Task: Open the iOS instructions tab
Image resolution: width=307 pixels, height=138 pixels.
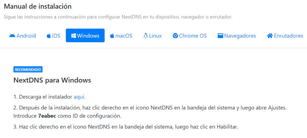Action: tap(56, 36)
